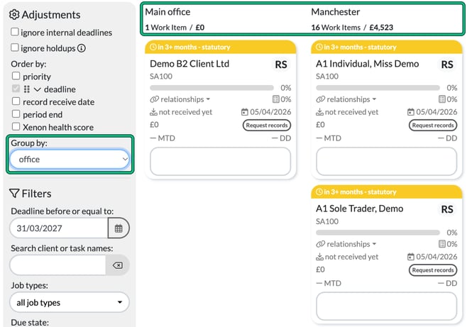This screenshot has width=467, height=327.
Task: Click the clock icon on Demo B2 Client Ltd card
Action: tap(153, 47)
